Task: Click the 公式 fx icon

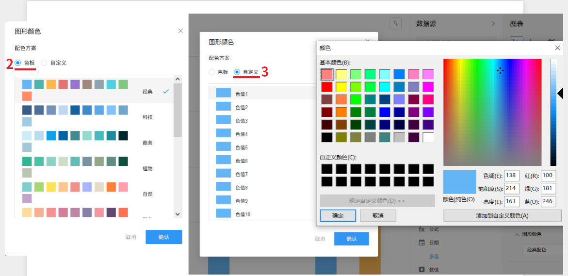Action: click(422, 229)
